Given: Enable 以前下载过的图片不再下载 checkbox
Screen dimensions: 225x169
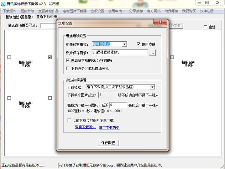Looking at the screenshot, I should click(x=69, y=120).
